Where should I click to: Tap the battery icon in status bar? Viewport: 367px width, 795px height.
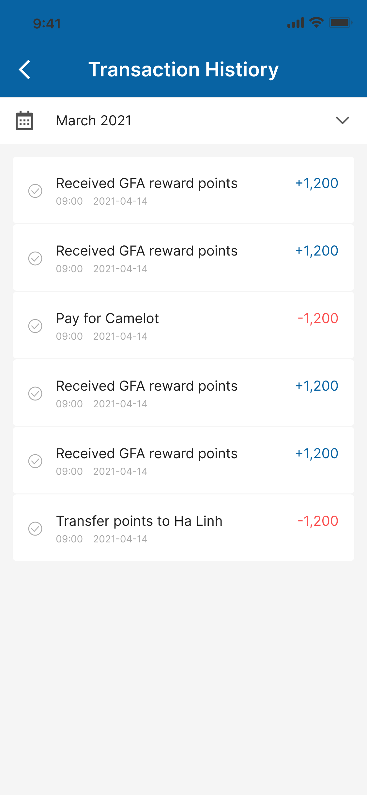pos(340,23)
